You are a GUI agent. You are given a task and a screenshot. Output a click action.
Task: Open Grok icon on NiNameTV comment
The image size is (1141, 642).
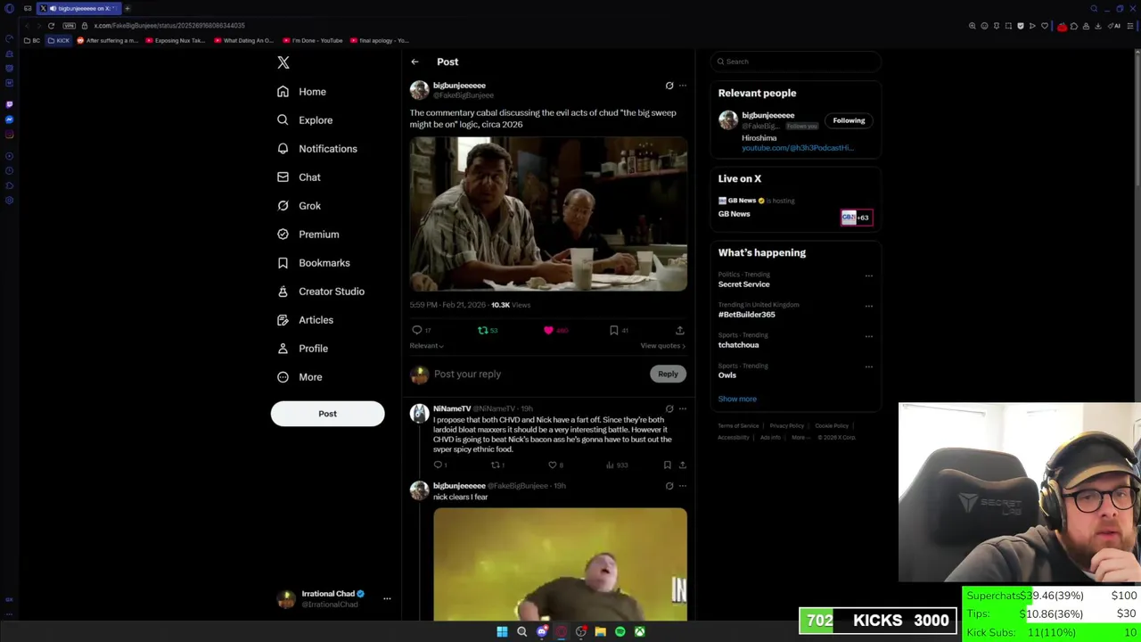pyautogui.click(x=669, y=408)
